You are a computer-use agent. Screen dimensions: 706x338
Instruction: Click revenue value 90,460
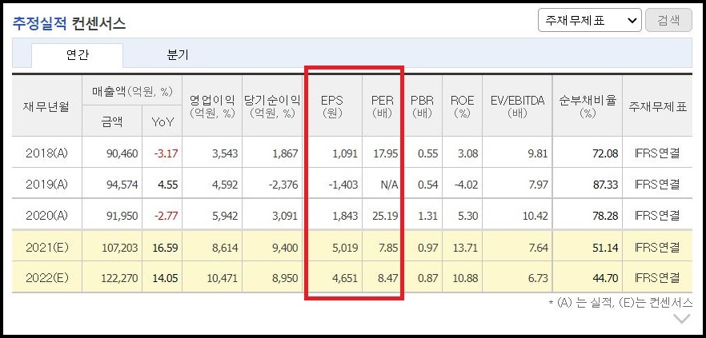[121, 153]
